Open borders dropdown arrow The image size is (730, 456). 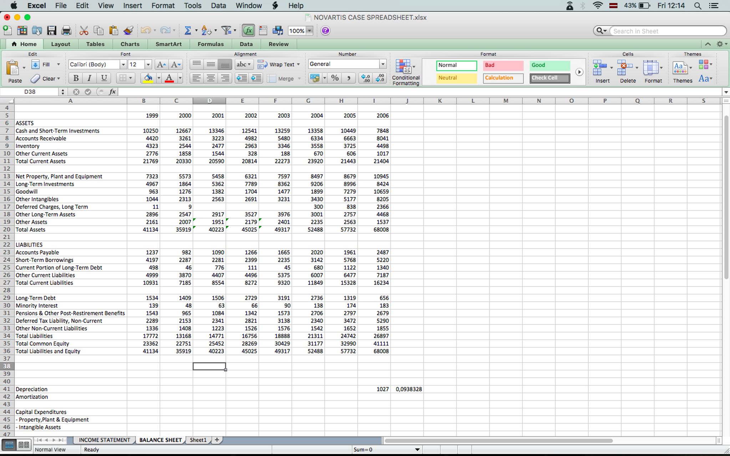131,78
